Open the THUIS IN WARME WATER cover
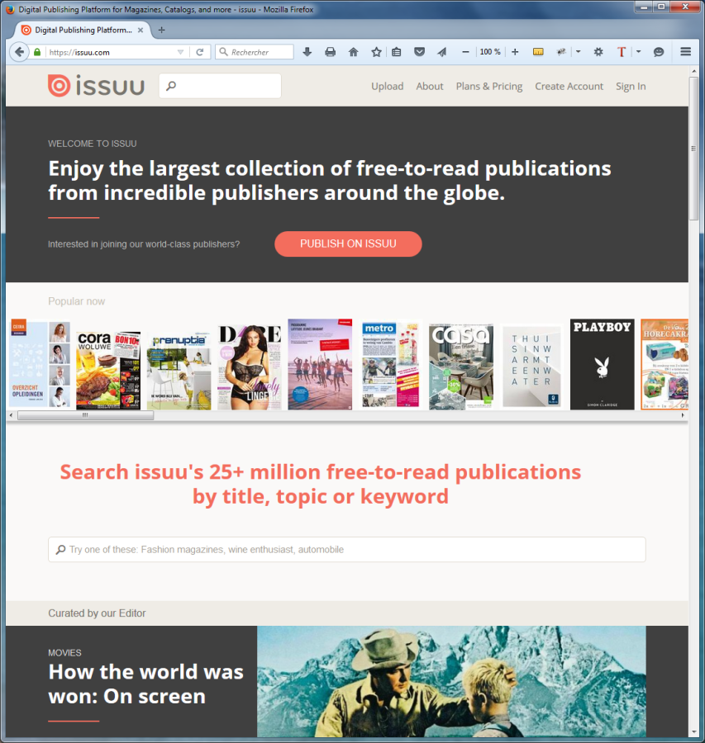 click(x=531, y=367)
